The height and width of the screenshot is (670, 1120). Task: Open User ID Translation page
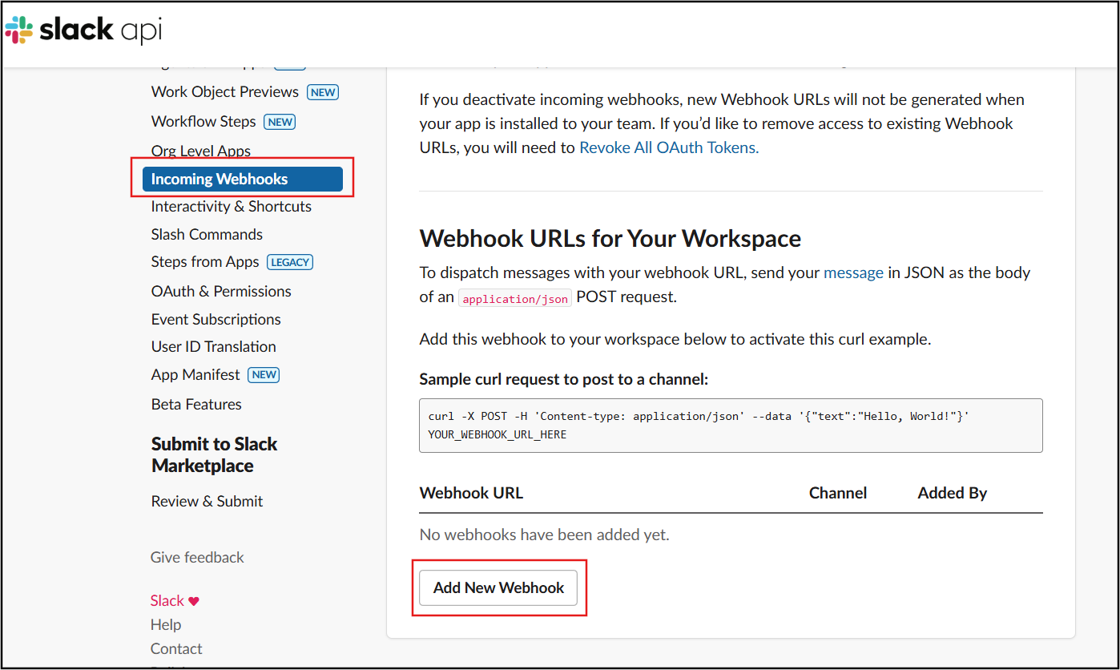click(213, 347)
